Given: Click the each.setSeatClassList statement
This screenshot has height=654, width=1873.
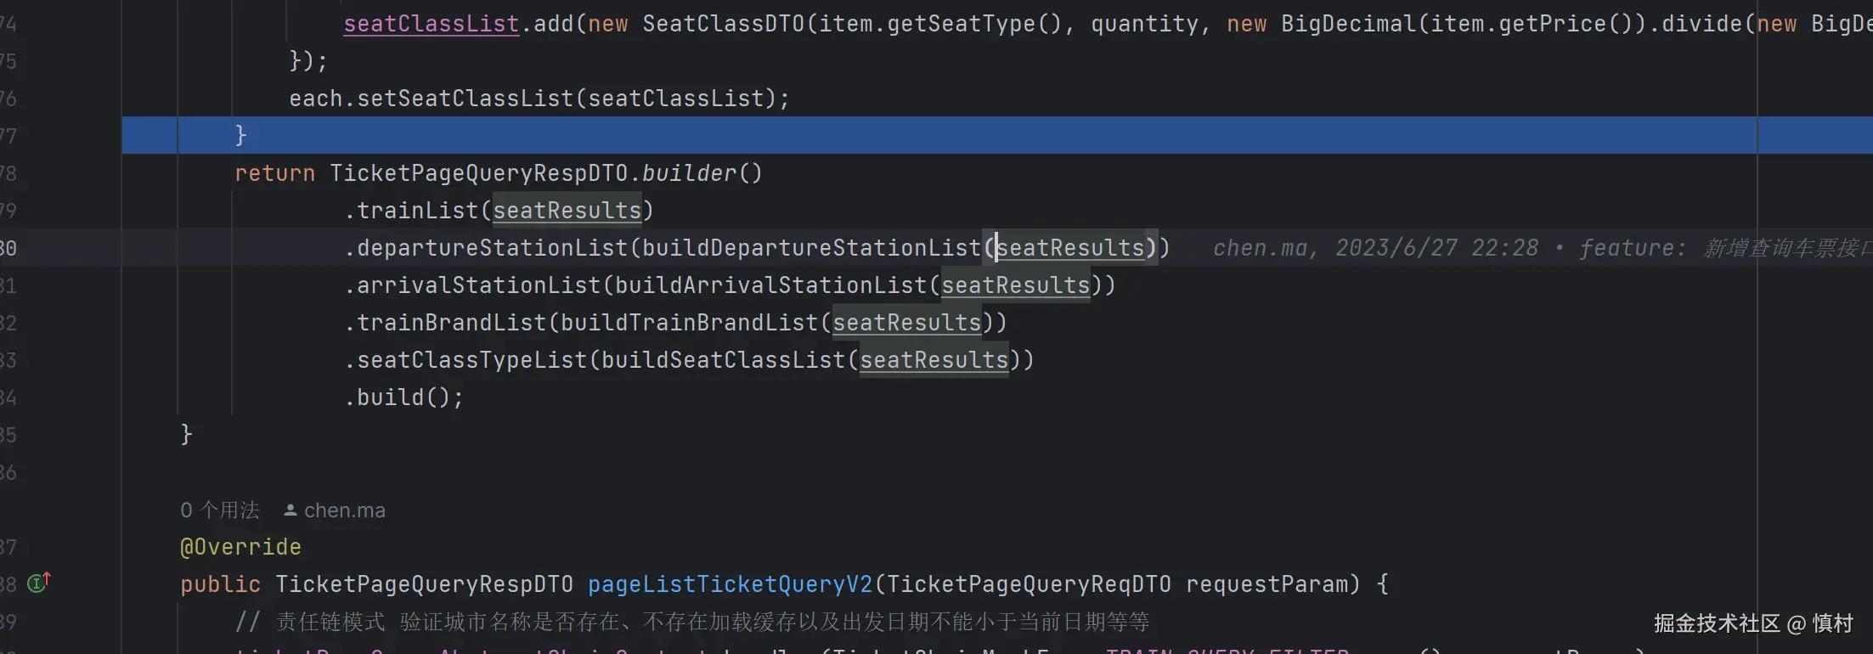Looking at the screenshot, I should tap(539, 99).
